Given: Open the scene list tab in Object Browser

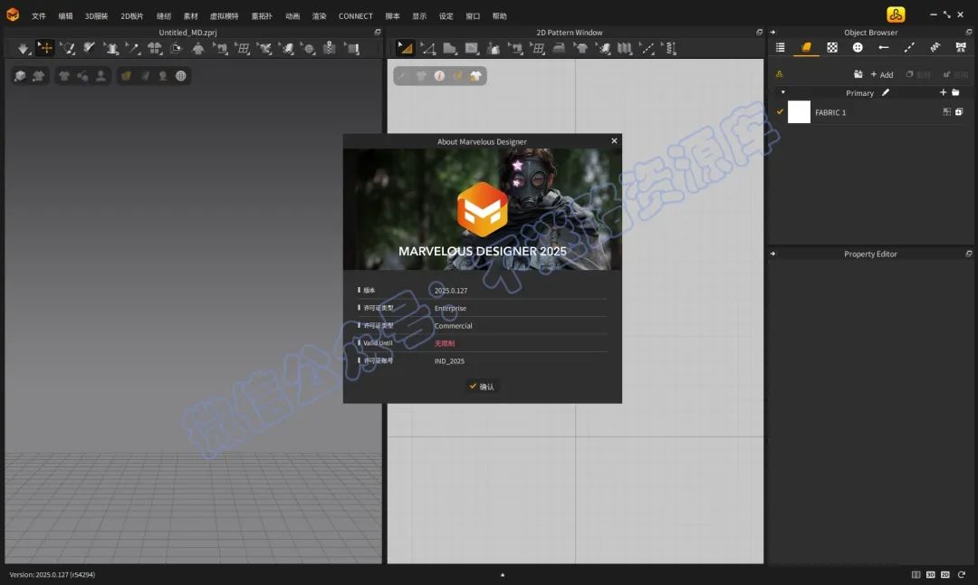Looking at the screenshot, I should (x=781, y=47).
